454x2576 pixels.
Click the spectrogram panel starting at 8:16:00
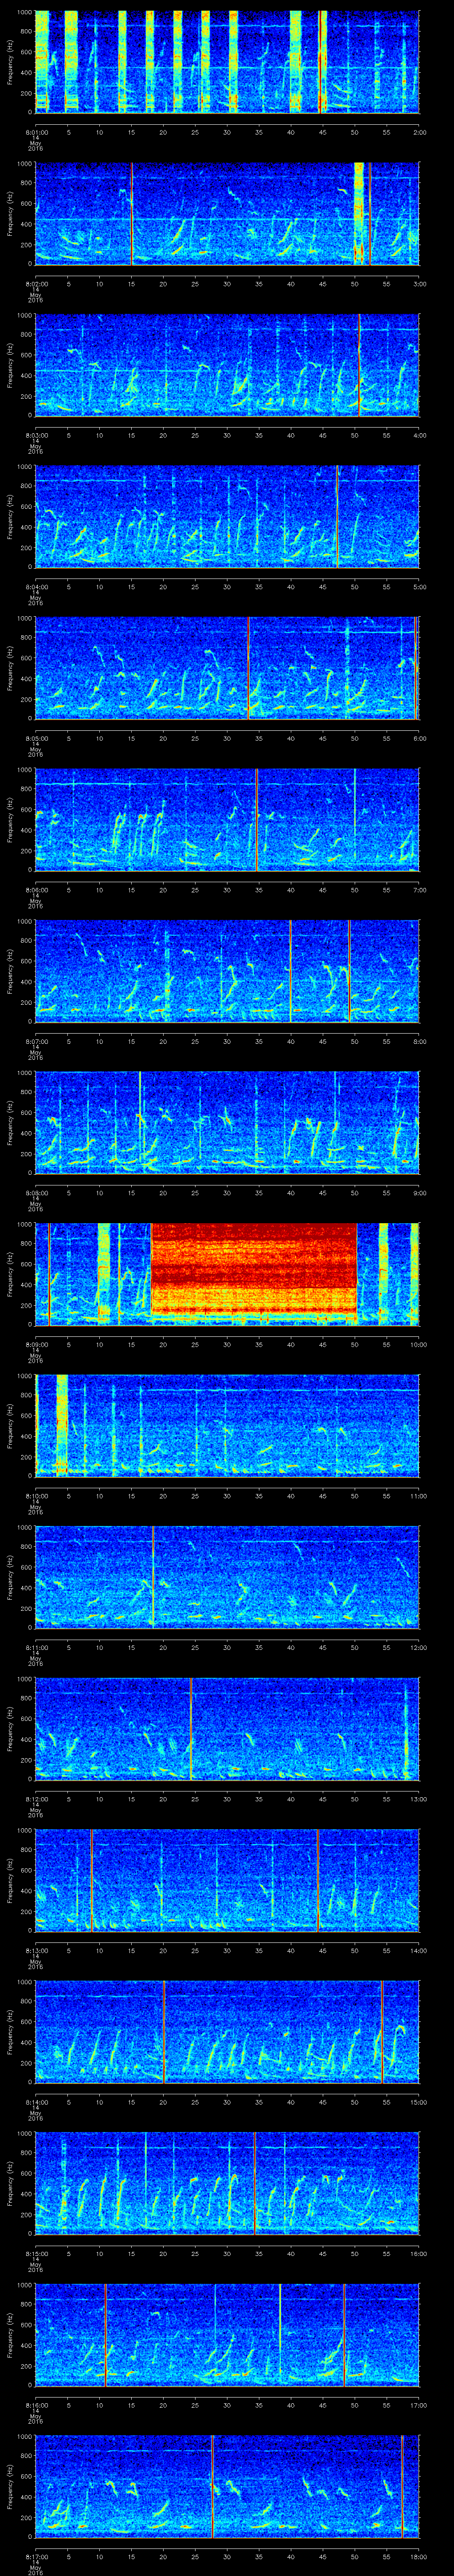227,2334
